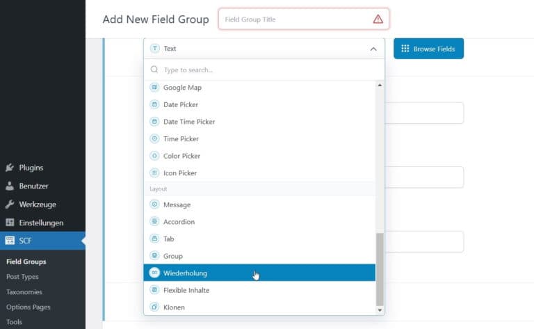Open SCF Tools submenu

point(14,321)
